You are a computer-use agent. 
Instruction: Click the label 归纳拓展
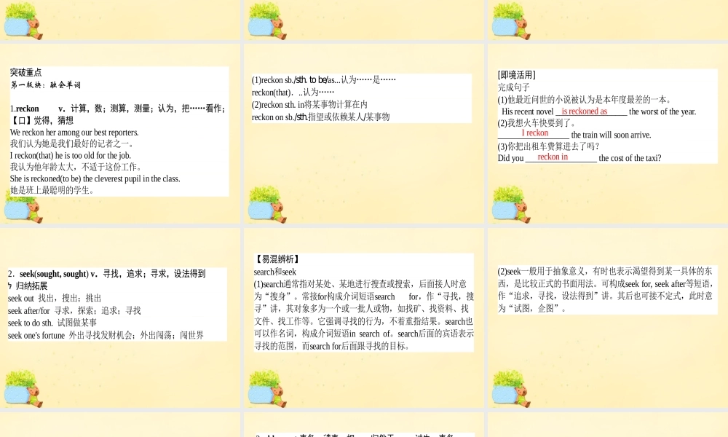point(31,286)
